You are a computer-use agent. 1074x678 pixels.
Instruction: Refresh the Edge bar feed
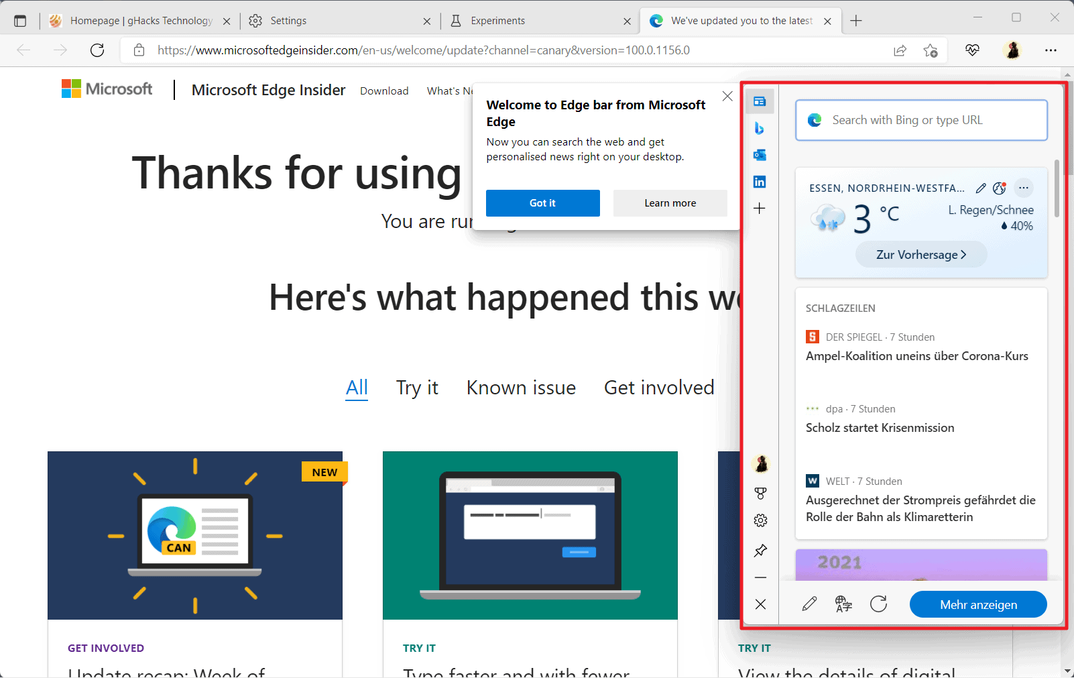point(879,604)
